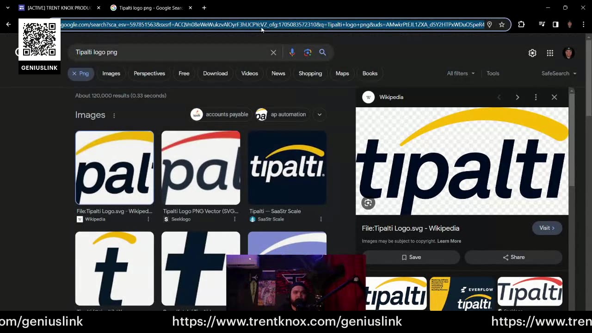Click the browser address bar URL
Viewport: 592px width, 333px height.
click(x=272, y=25)
